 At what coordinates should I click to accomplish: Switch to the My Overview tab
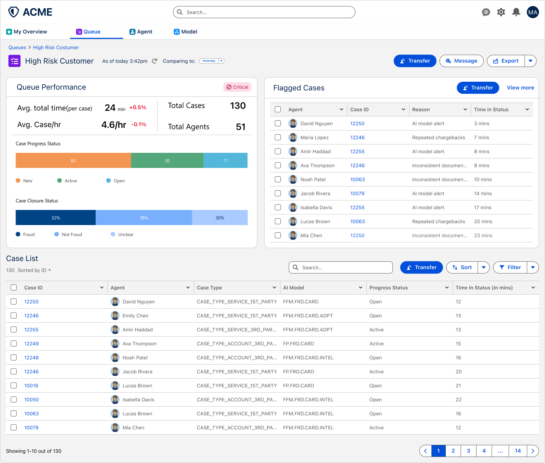pos(27,32)
